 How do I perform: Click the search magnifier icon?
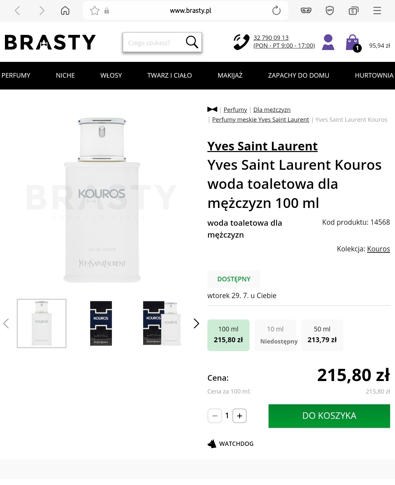tap(192, 42)
